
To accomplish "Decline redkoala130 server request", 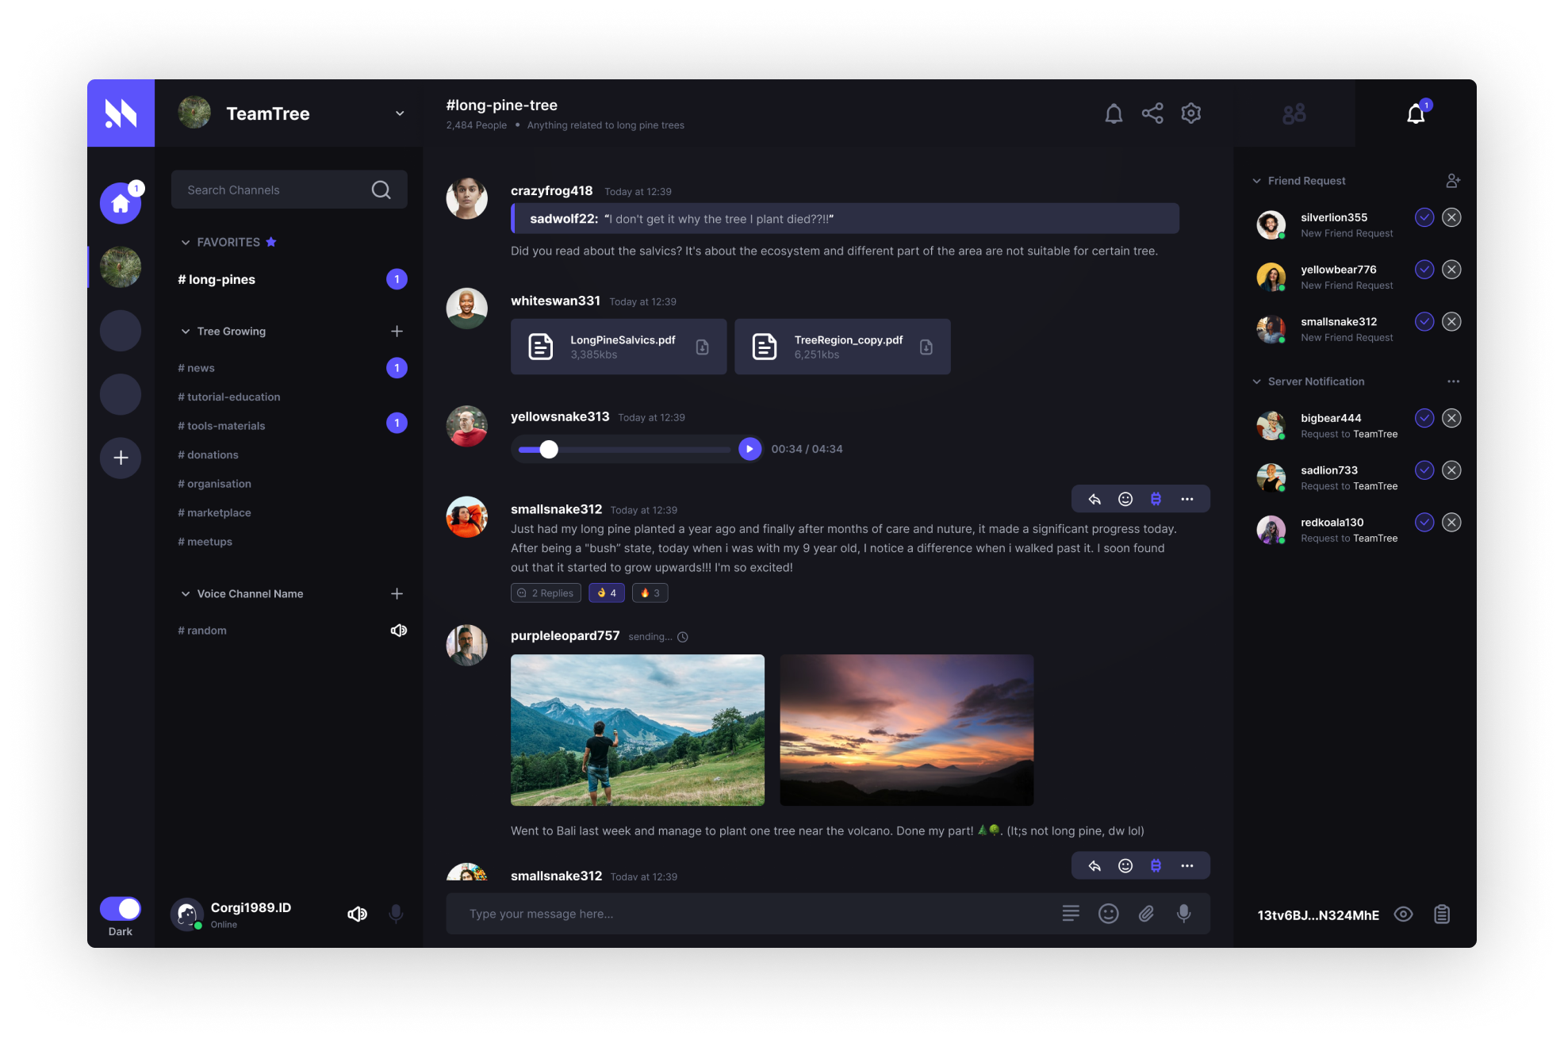I will [x=1451, y=523].
